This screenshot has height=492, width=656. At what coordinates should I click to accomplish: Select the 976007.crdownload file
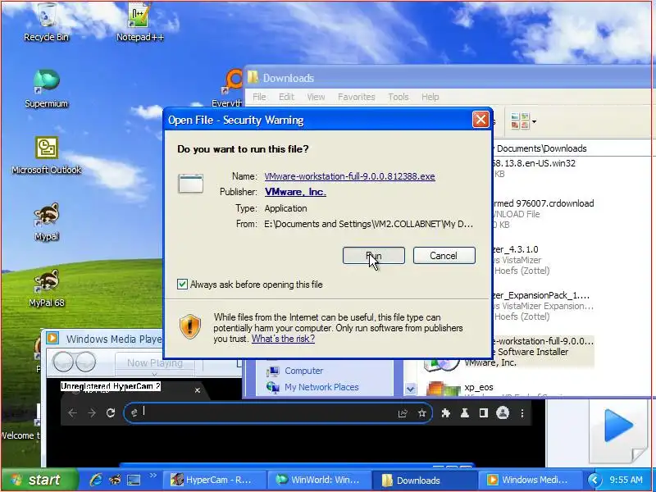543,214
